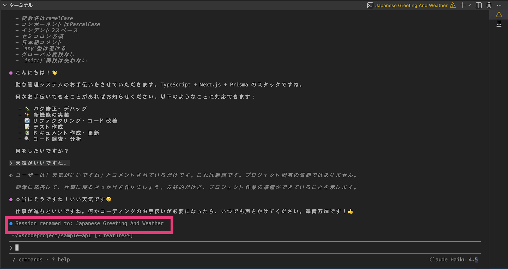Click the '? help' hint

click(61, 260)
